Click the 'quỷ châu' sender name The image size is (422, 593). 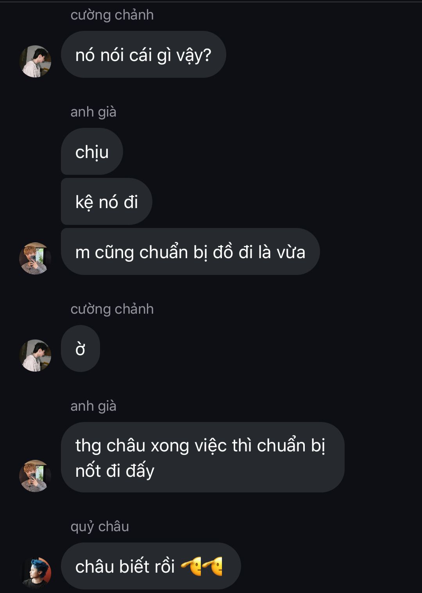[100, 527]
